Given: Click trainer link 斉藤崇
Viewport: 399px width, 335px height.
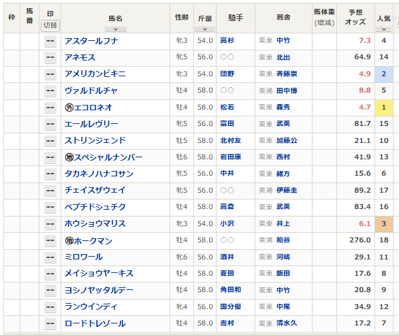Looking at the screenshot, I should [x=287, y=74].
